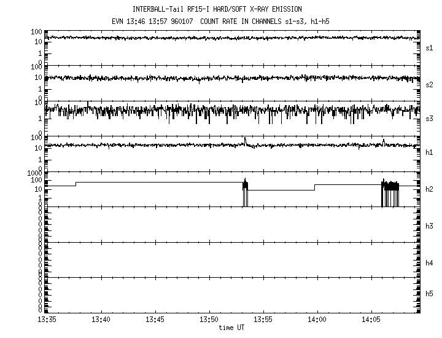Select the 13:45 time axis label

tap(155, 320)
